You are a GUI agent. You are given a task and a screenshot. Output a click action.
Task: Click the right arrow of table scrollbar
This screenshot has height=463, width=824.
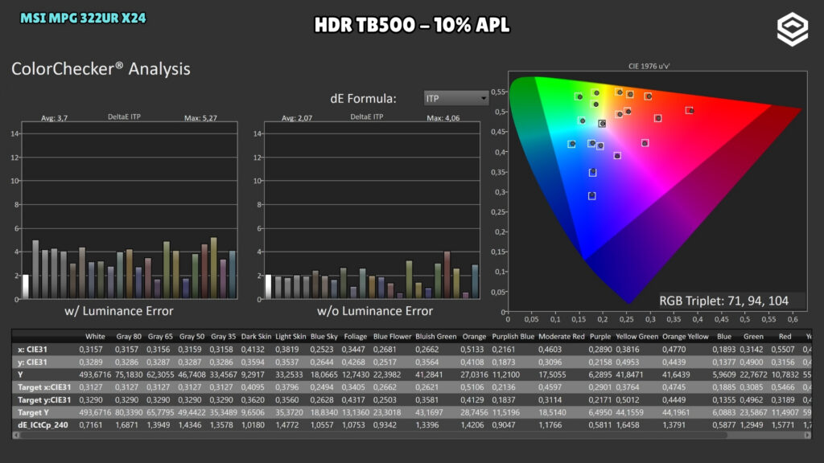(x=808, y=435)
